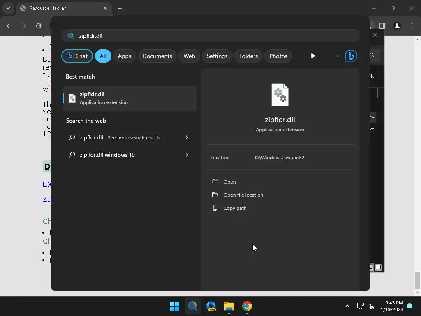Show more filter tabs with arrow
The image size is (421, 316).
click(x=313, y=56)
